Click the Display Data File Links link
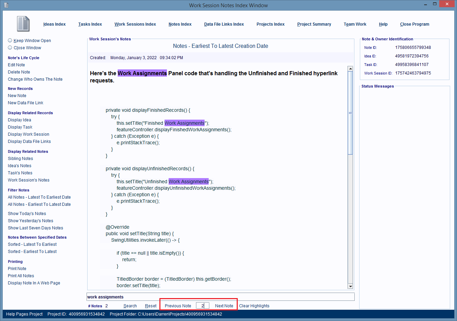Screen dimensions: 457x321 click(x=29, y=142)
